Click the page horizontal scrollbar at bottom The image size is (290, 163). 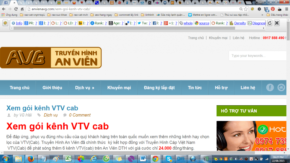click(x=129, y=153)
